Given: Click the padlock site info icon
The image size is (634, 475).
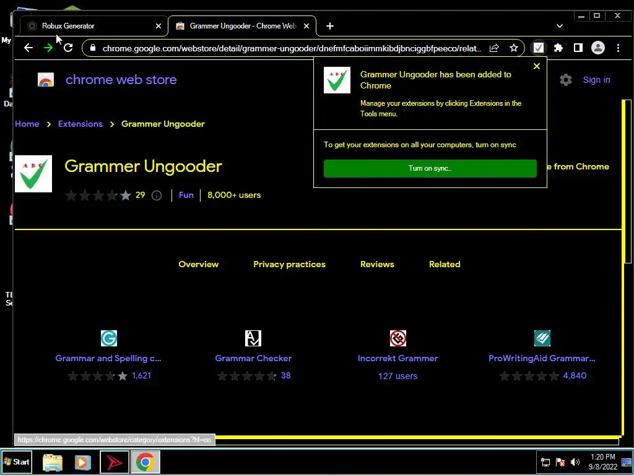Looking at the screenshot, I should click(93, 48).
